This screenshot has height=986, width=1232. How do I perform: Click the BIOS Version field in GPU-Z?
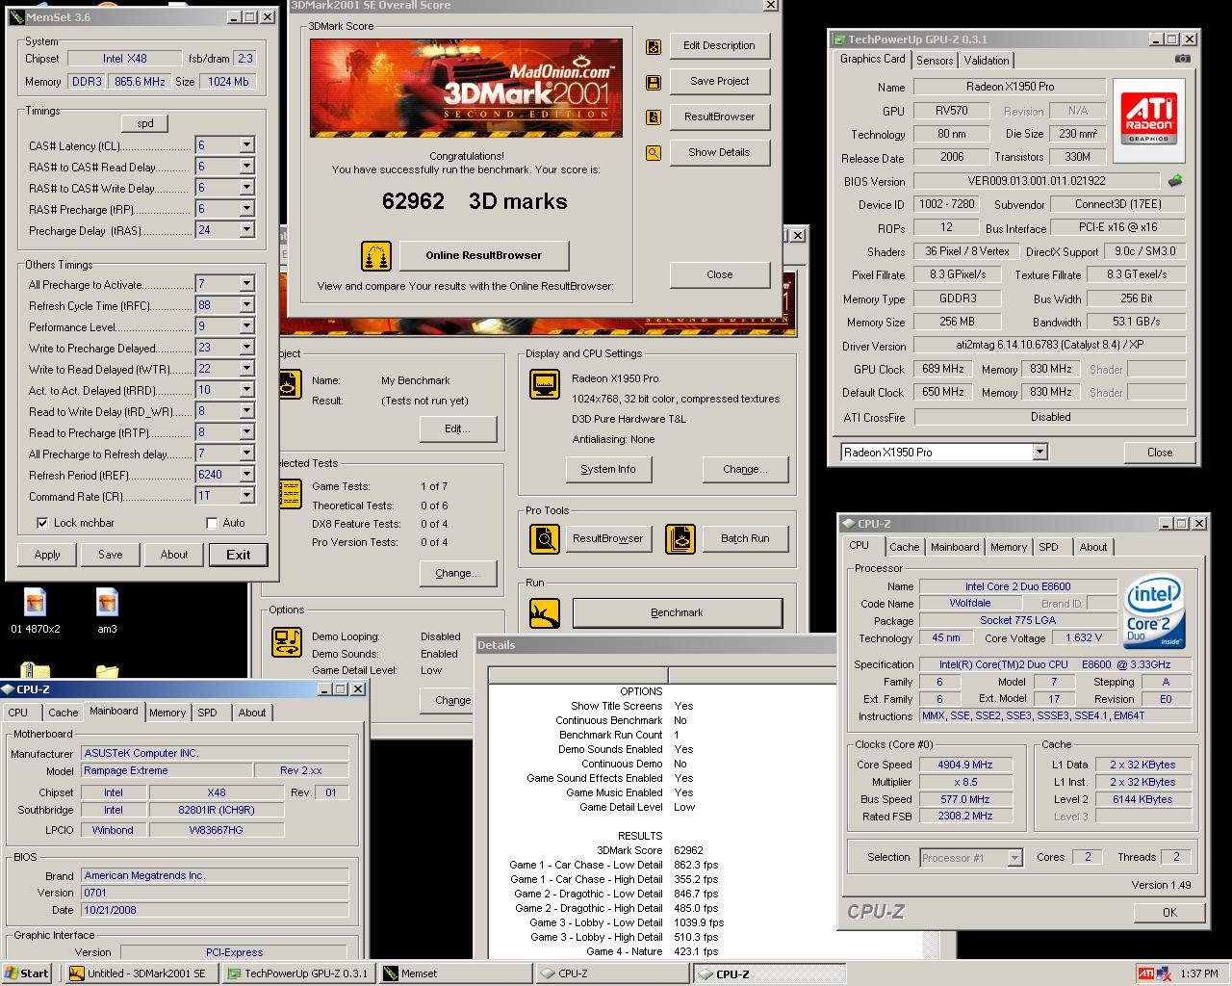click(1037, 181)
